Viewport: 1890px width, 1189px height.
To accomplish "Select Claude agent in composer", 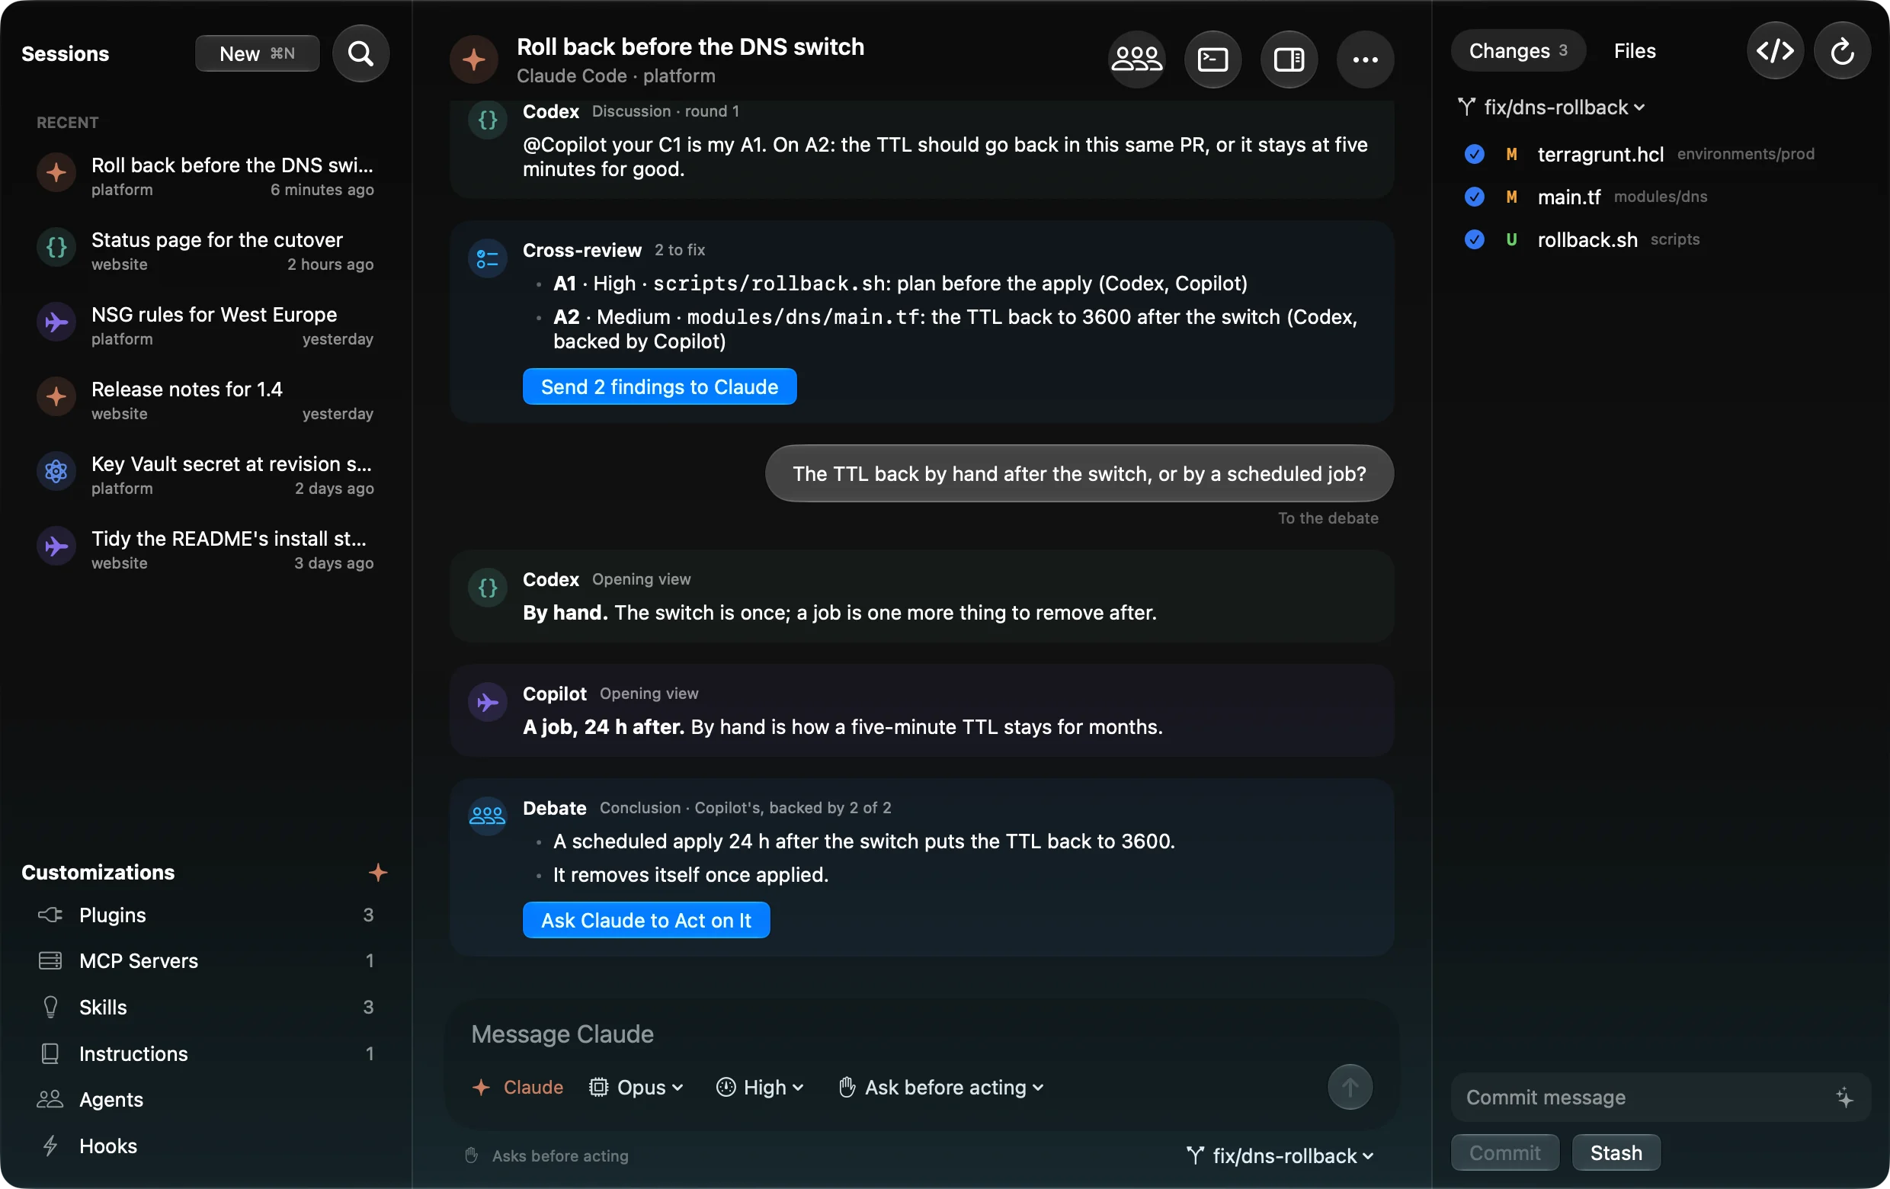I will point(517,1087).
